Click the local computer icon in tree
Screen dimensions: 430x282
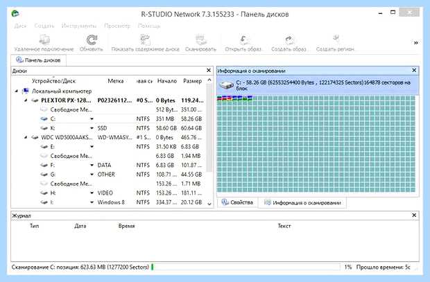click(26, 91)
